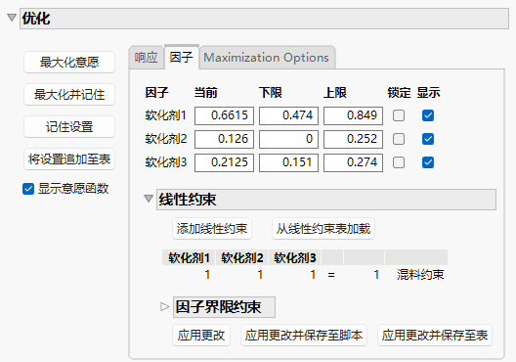Check the 锁定 box for 软化剂2
The height and width of the screenshot is (362, 516).
pyautogui.click(x=399, y=139)
